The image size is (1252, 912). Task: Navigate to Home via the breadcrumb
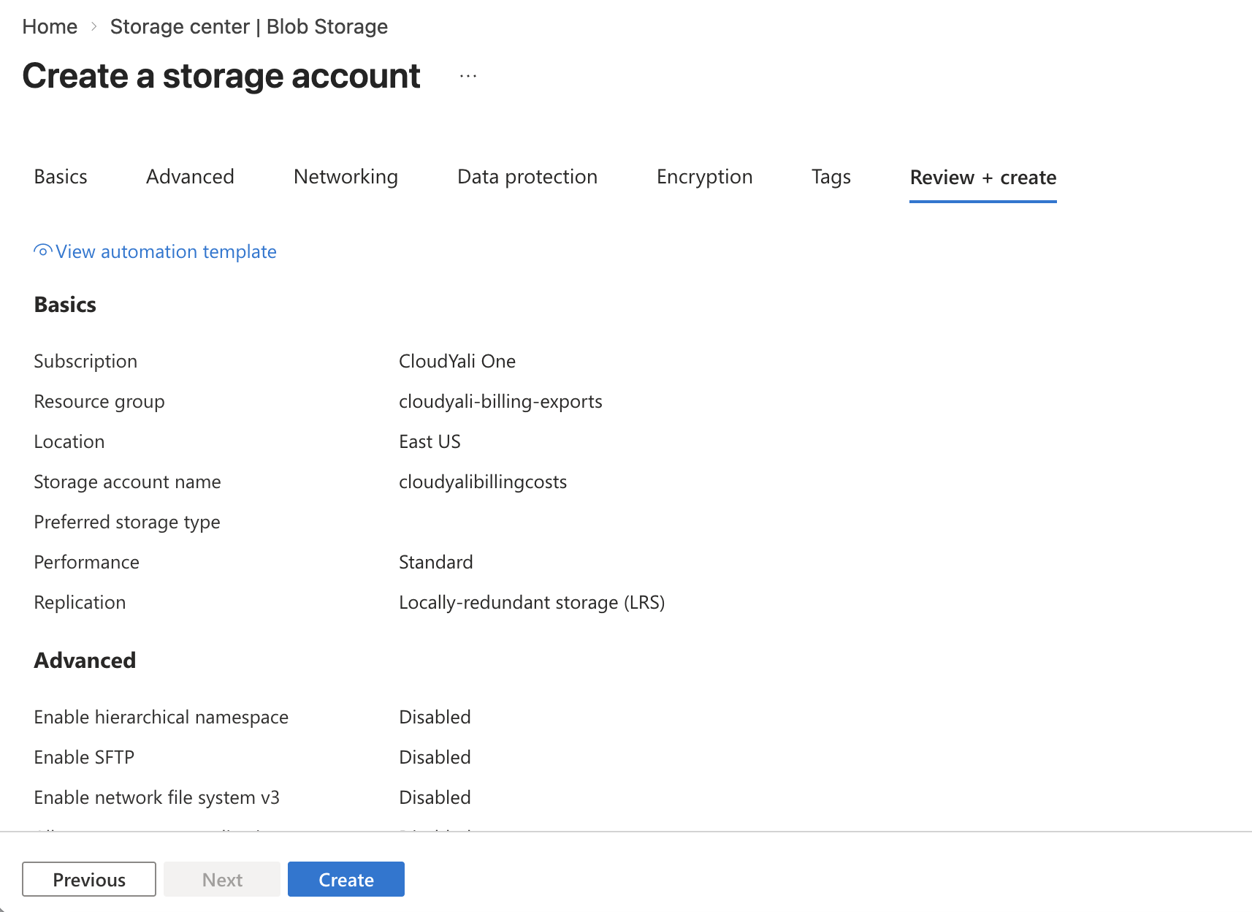(50, 26)
